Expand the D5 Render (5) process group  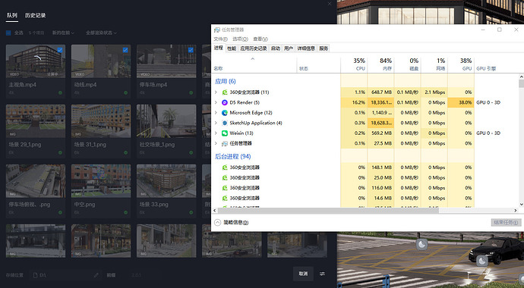point(216,102)
